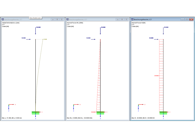
Task: Click the New Nodal Load tooltip
Action: coord(35,18)
